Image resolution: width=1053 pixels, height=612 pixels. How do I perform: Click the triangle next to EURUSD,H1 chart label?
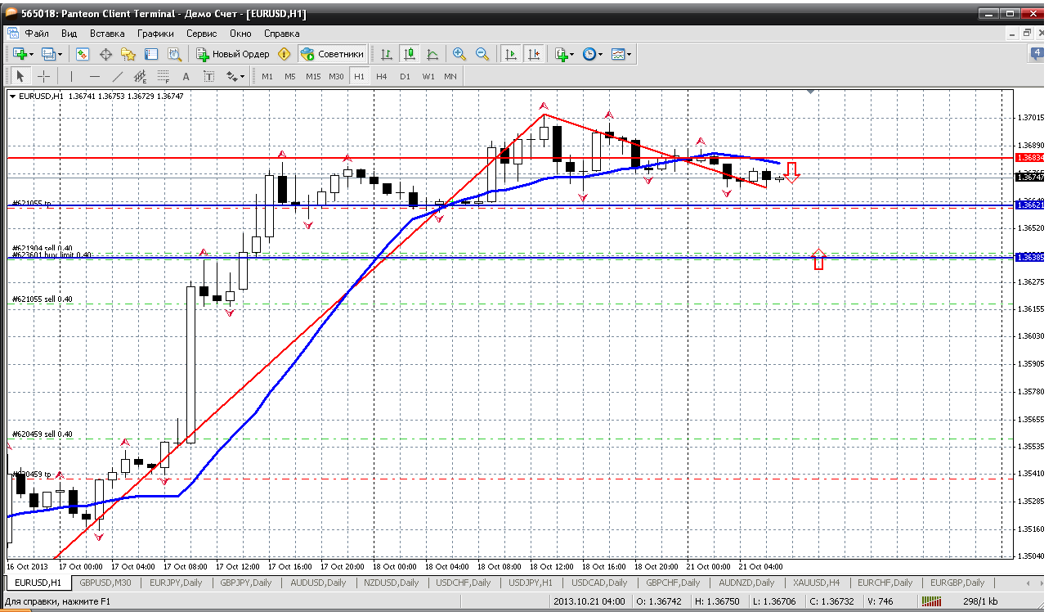click(13, 97)
